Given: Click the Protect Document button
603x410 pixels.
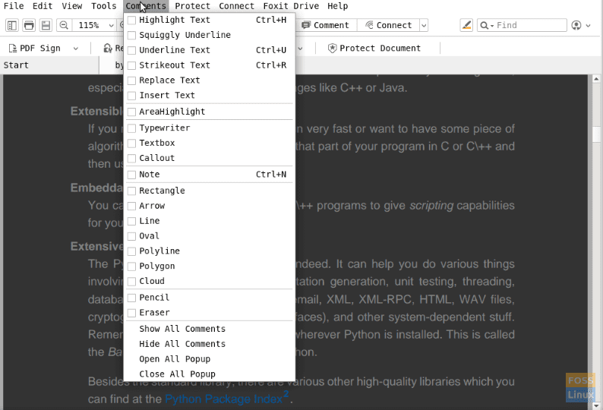Looking at the screenshot, I should [x=374, y=48].
